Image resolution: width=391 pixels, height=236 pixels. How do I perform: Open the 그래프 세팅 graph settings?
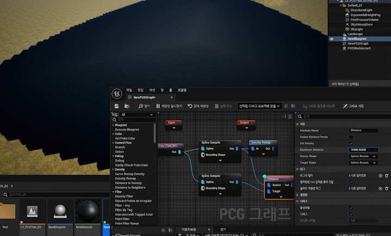(354, 106)
